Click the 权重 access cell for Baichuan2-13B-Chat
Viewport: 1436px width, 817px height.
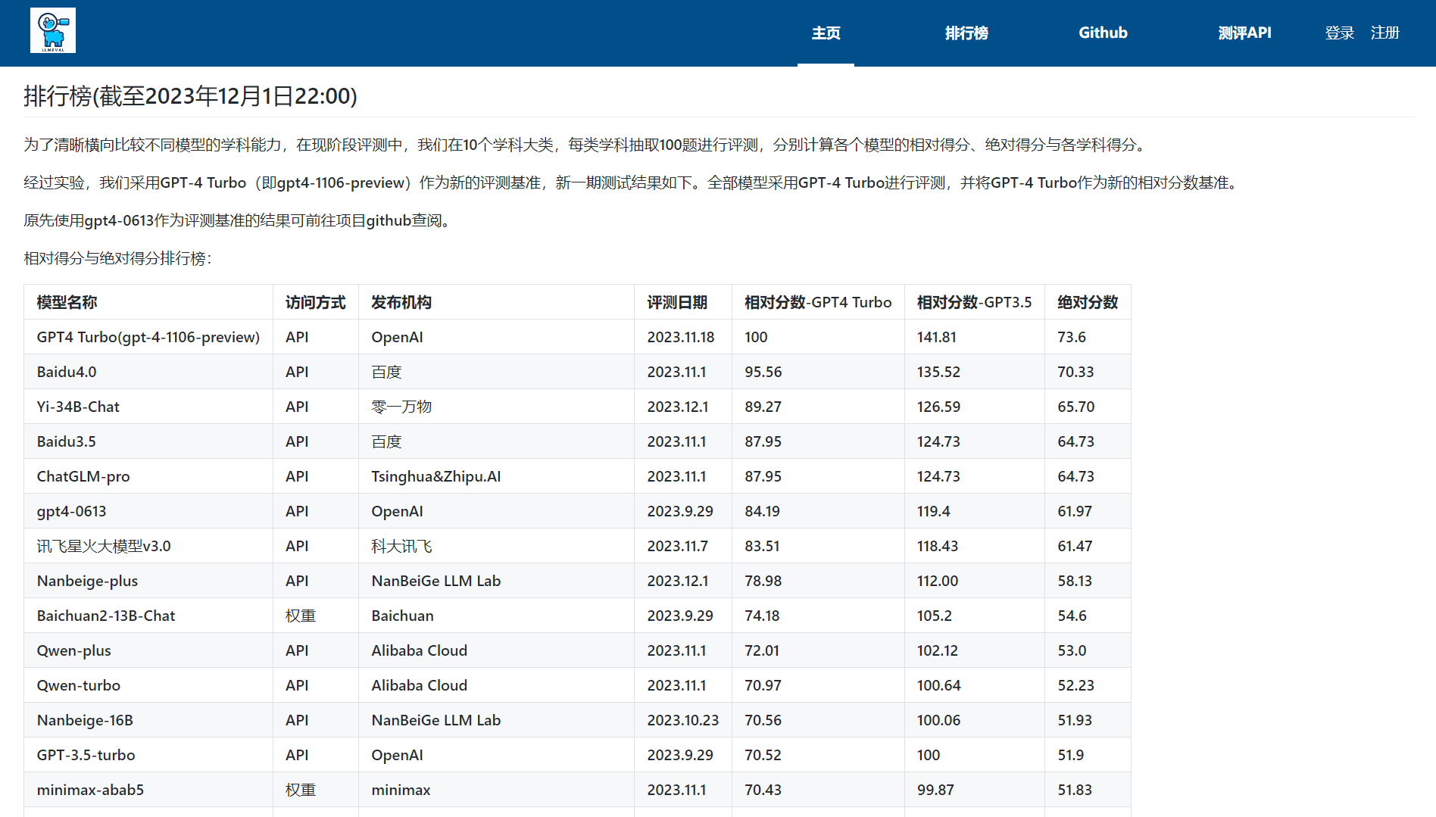point(316,616)
